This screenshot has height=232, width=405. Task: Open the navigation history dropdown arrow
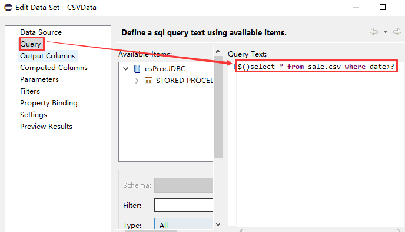pyautogui.click(x=385, y=32)
